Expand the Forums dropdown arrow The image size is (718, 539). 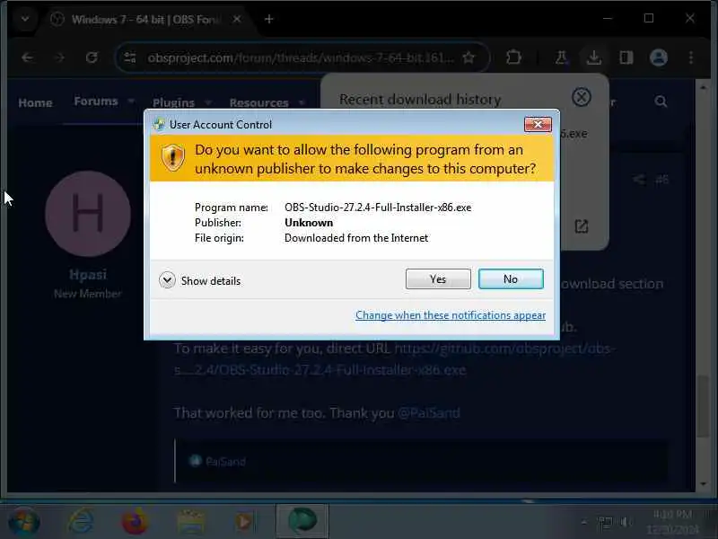pyautogui.click(x=131, y=101)
